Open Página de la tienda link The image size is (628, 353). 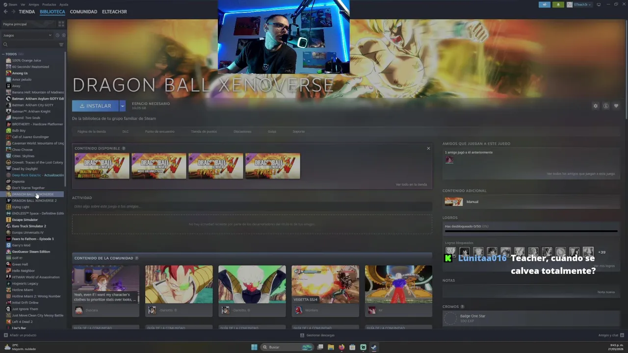91,131
